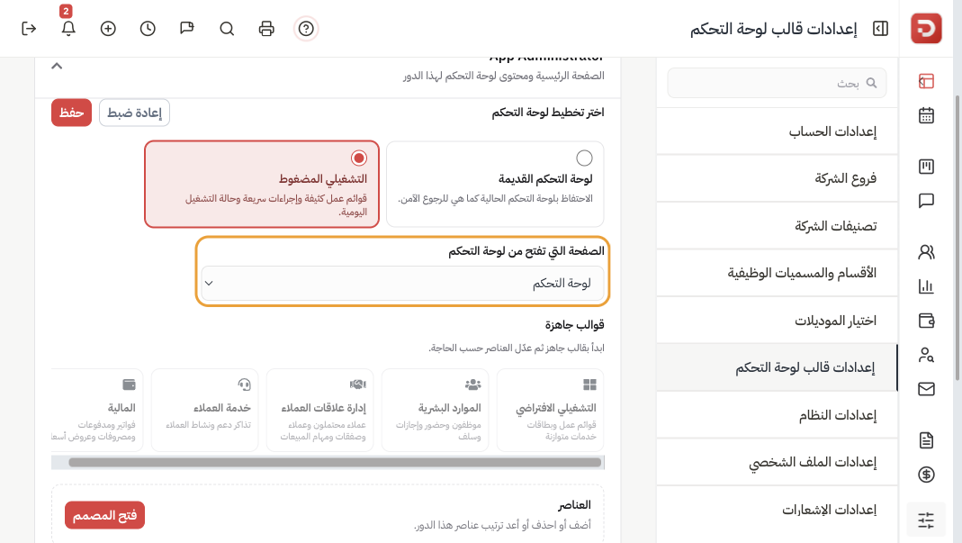The height and width of the screenshot is (543, 962).
Task: Choose the المالية template card
Action: [97, 410]
